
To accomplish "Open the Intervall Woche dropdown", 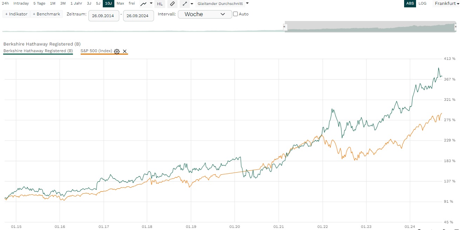I will click(x=205, y=14).
